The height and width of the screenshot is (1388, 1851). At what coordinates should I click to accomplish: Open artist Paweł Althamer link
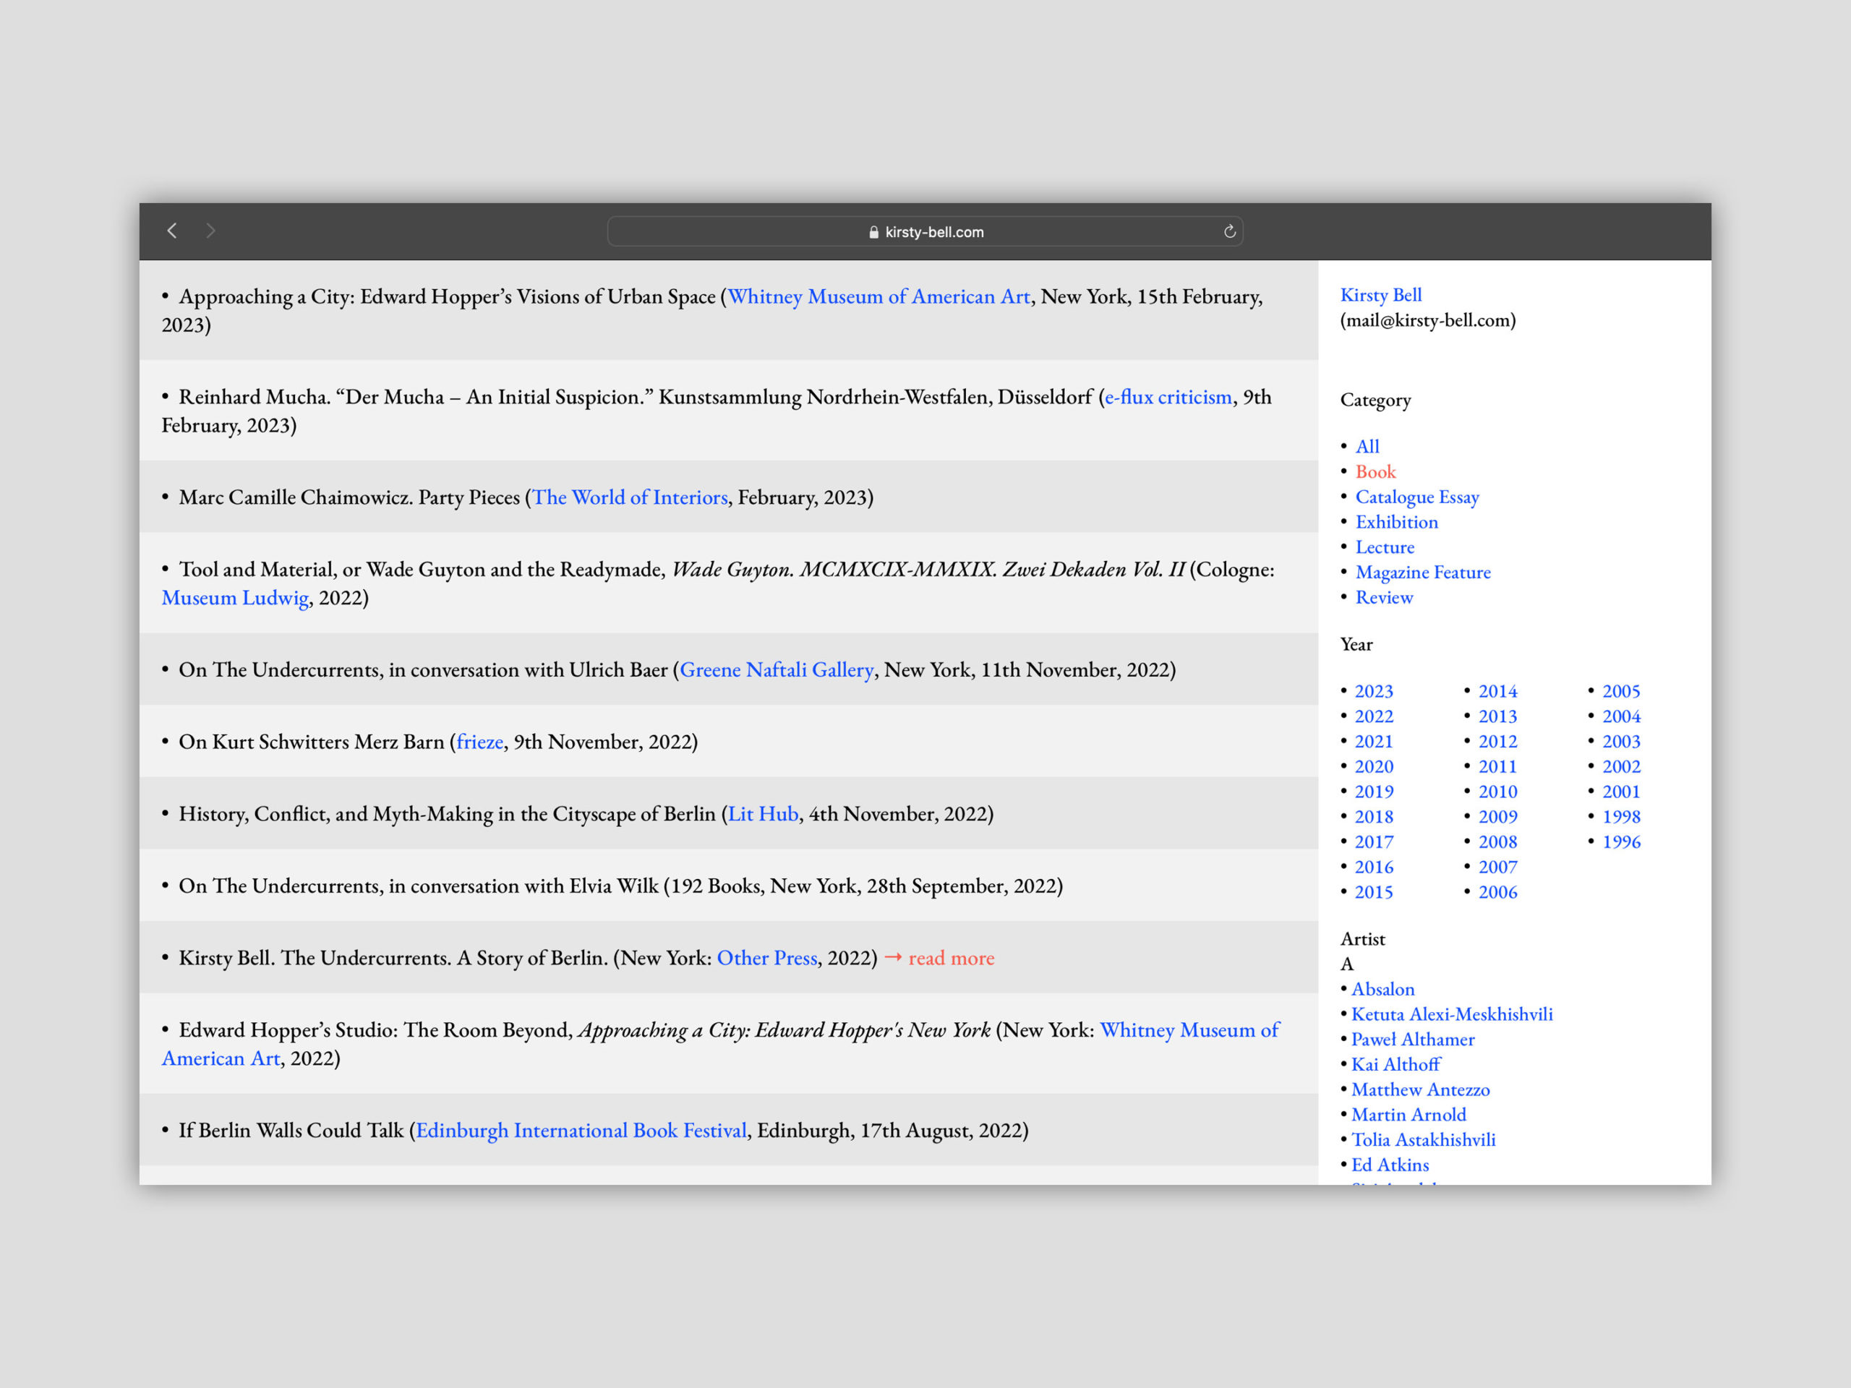(1413, 1039)
